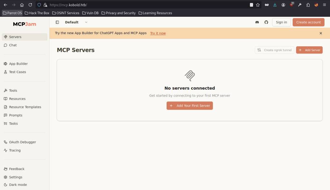Click the infinity-shaped toolbar icon
This screenshot has width=330, height=190.
pos(267,5)
